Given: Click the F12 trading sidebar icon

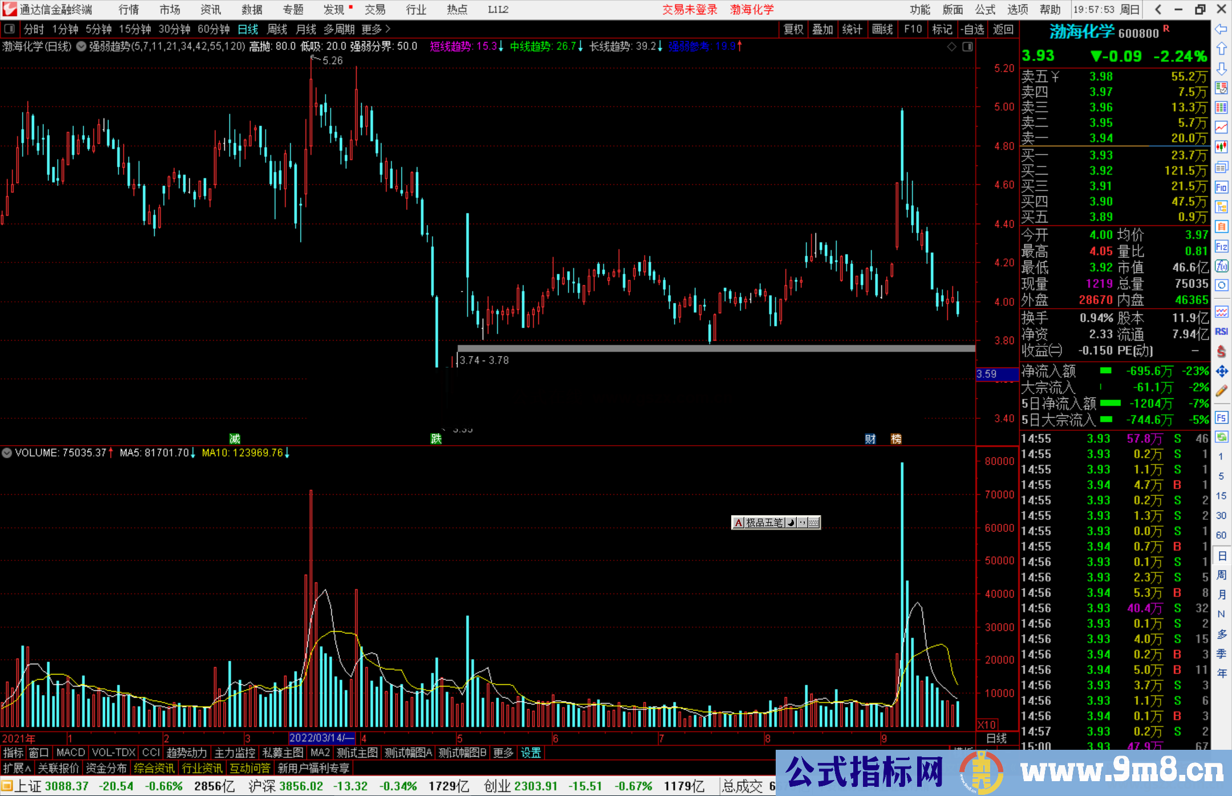Looking at the screenshot, I should coord(1221,247).
